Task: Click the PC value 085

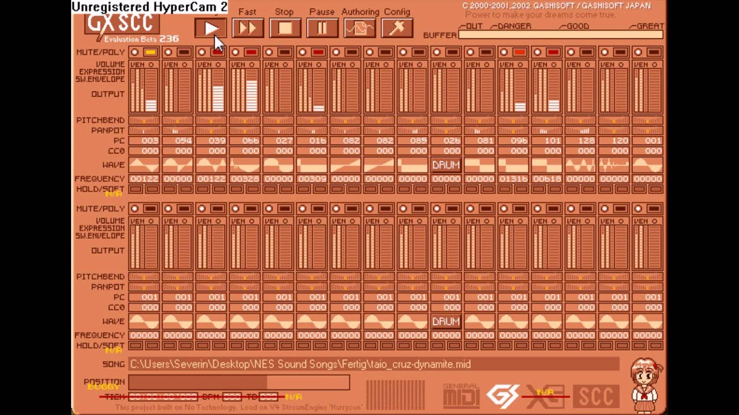Action: point(412,141)
